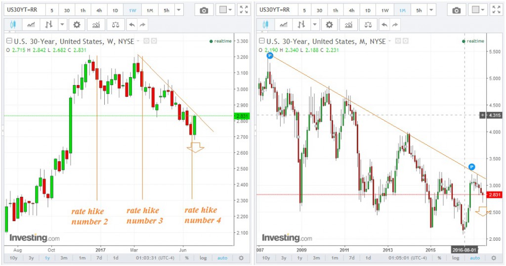
Task: Open chart settings gear in right chart toolbar
Action: coord(330,25)
